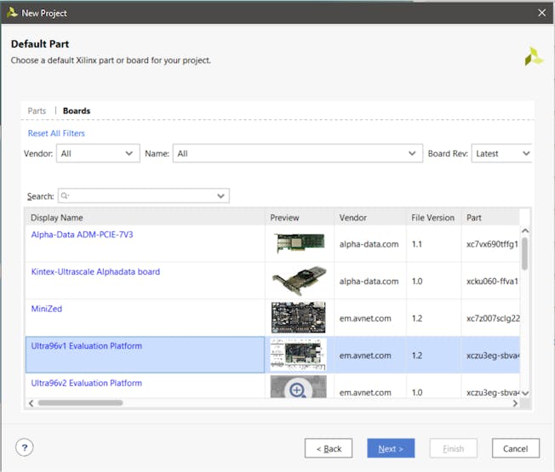Open the Name filter dropdown

click(298, 153)
